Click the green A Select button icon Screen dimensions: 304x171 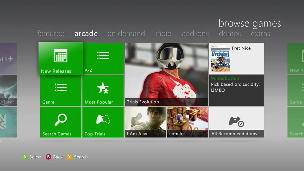click(x=25, y=157)
